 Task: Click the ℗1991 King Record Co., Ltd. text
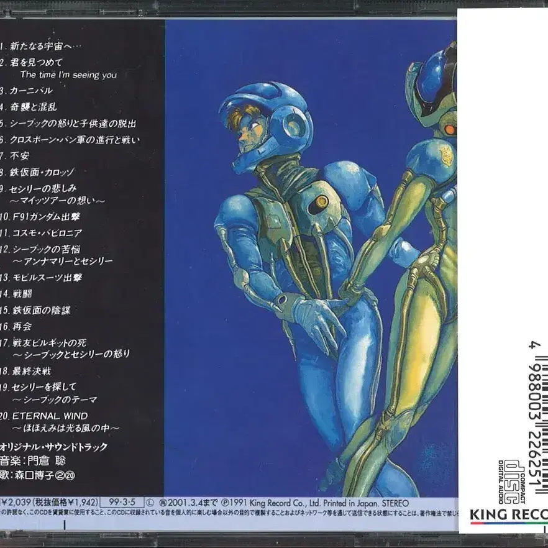click(x=270, y=503)
